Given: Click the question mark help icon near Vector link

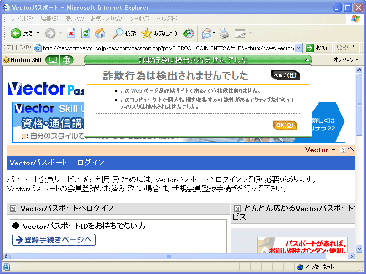Looking at the screenshot, I should coord(343,150).
